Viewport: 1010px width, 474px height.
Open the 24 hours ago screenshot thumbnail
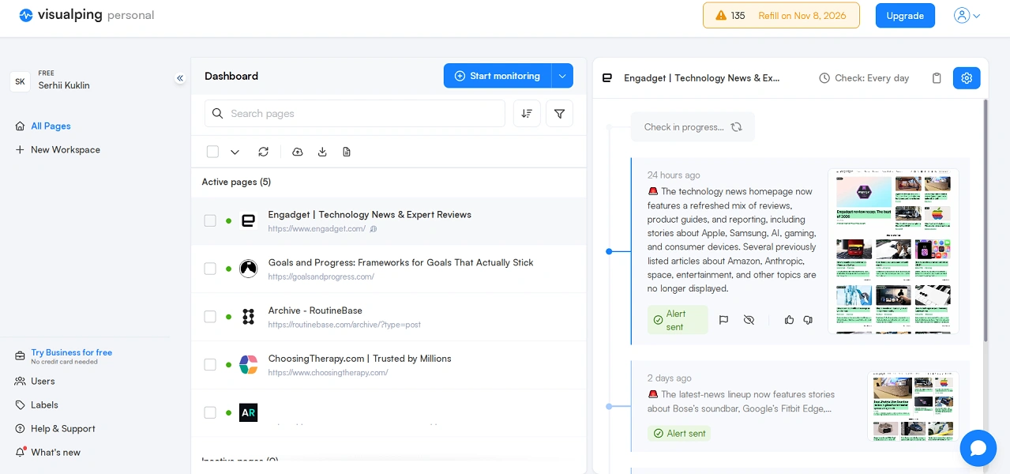coord(893,250)
